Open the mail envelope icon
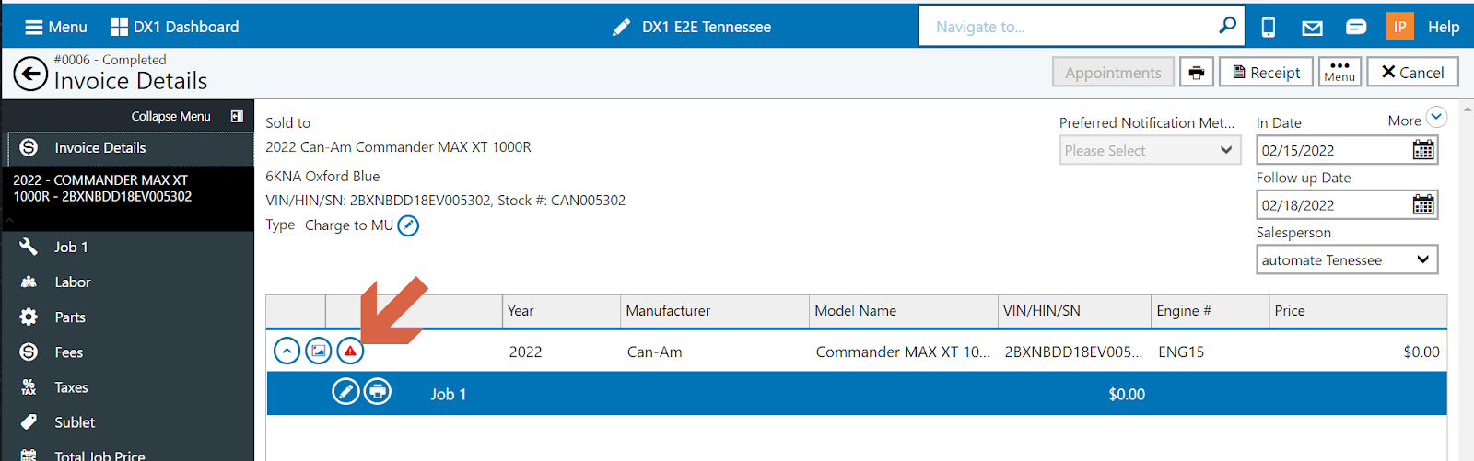The image size is (1474, 461). tap(1312, 28)
